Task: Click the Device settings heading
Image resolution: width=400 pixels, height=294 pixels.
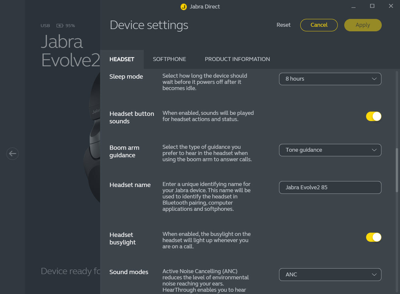Action: click(x=149, y=25)
